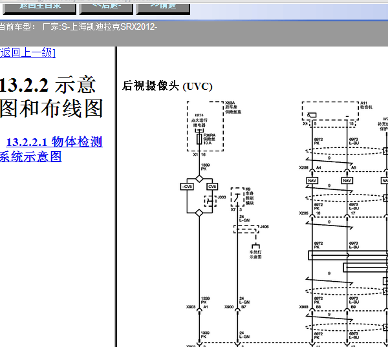The width and height of the screenshot is (388, 347).
Task: Click the <<后退- back button
Action: pyautogui.click(x=106, y=8)
